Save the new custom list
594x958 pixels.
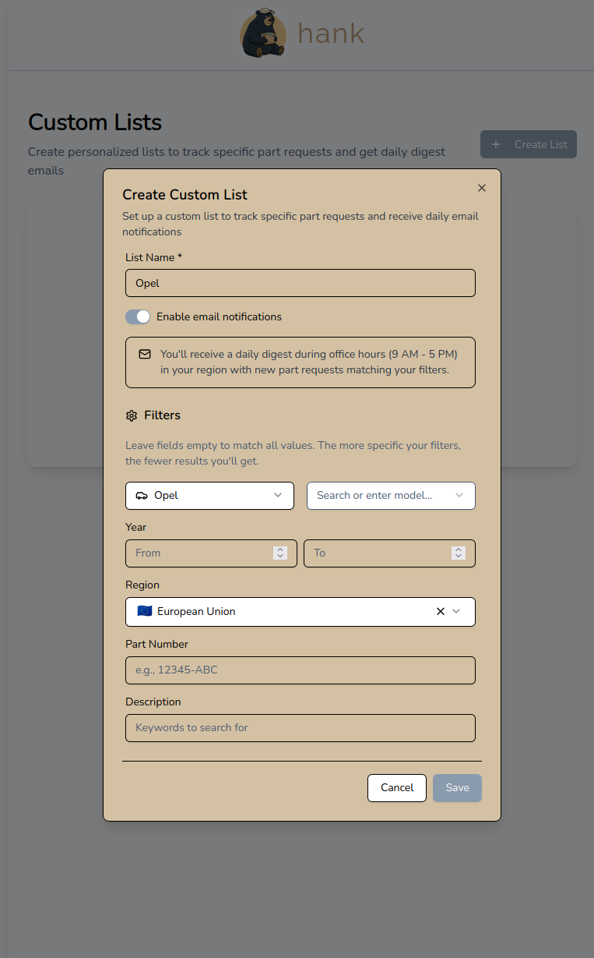457,787
